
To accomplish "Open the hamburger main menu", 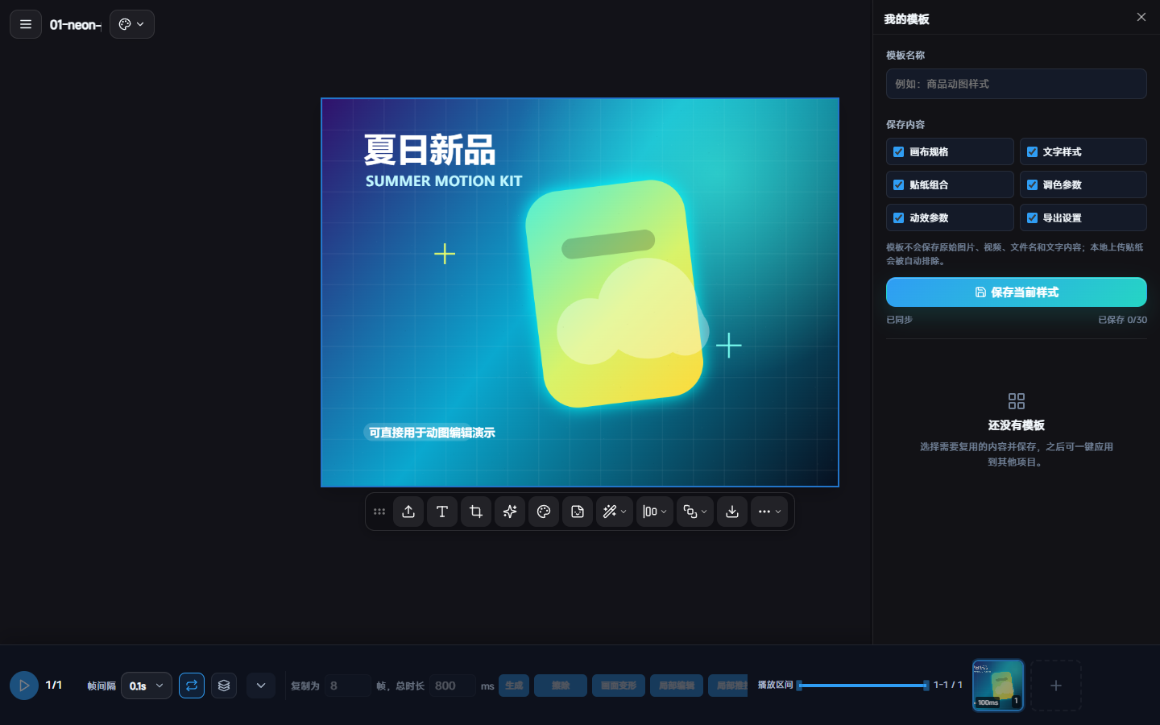I will pyautogui.click(x=26, y=24).
